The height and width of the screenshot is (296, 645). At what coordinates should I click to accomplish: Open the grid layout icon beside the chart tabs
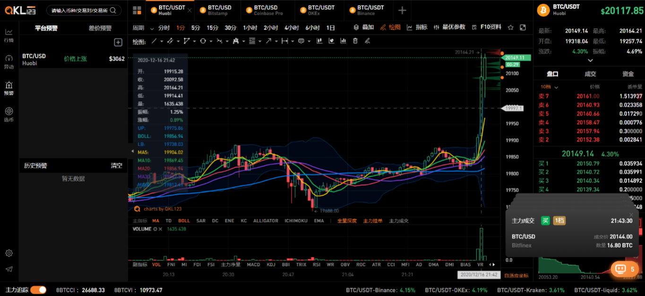pyautogui.click(x=137, y=10)
